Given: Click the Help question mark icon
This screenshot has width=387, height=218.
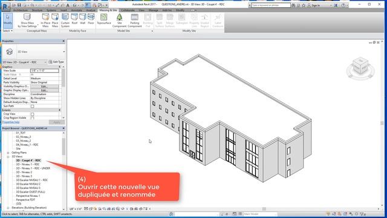Looking at the screenshot, I should click(x=343, y=5).
